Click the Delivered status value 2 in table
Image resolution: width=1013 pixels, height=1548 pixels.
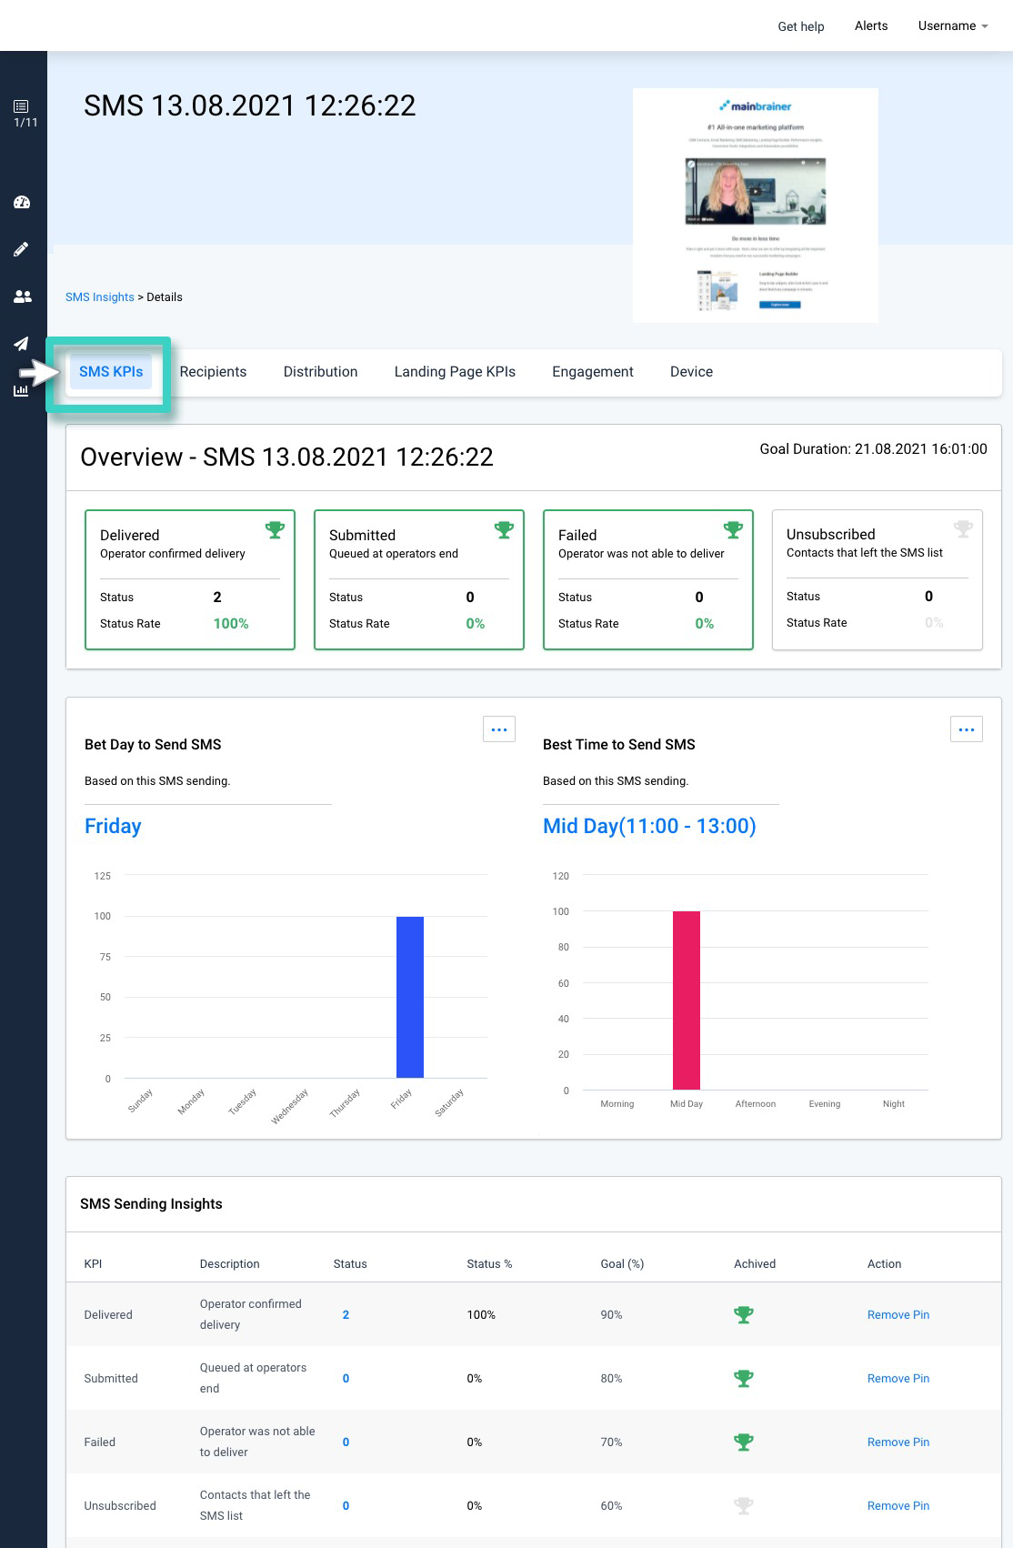click(346, 1315)
